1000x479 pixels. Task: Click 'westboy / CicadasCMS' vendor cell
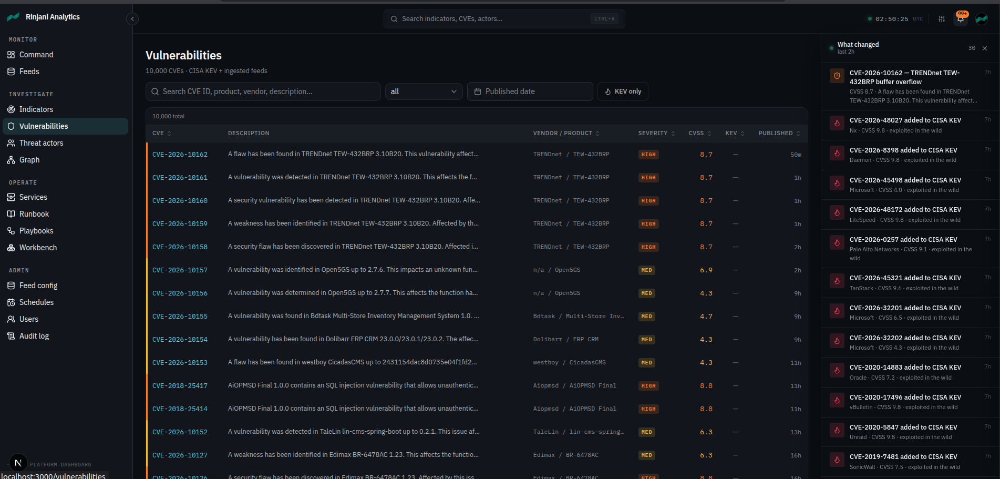pyautogui.click(x=569, y=363)
